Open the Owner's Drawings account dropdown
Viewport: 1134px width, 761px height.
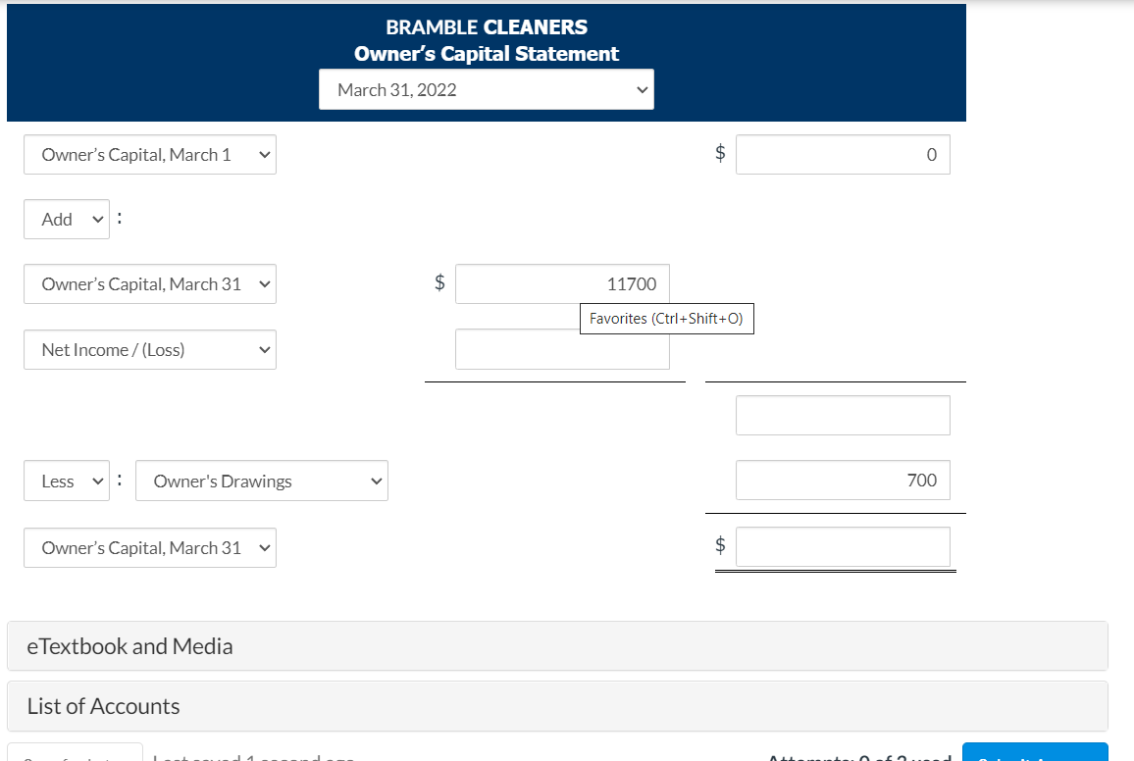point(261,481)
